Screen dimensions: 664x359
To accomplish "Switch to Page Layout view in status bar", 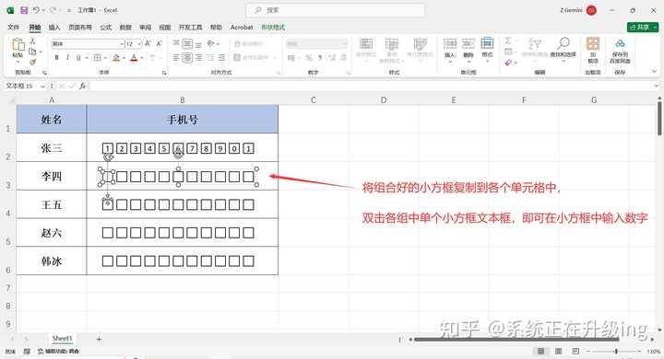I will pyautogui.click(x=558, y=351).
